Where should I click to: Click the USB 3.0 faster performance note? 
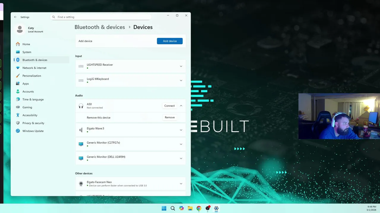(118, 186)
